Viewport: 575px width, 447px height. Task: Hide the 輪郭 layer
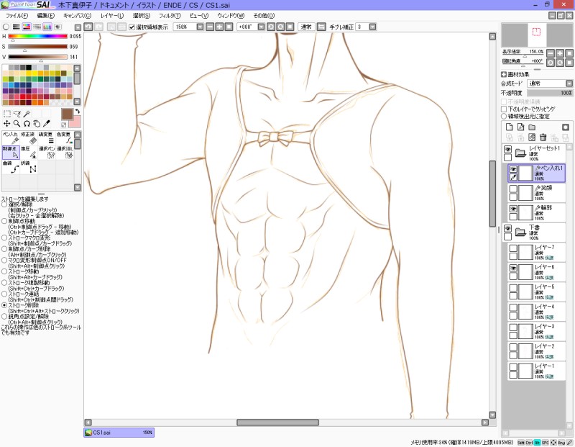513,209
